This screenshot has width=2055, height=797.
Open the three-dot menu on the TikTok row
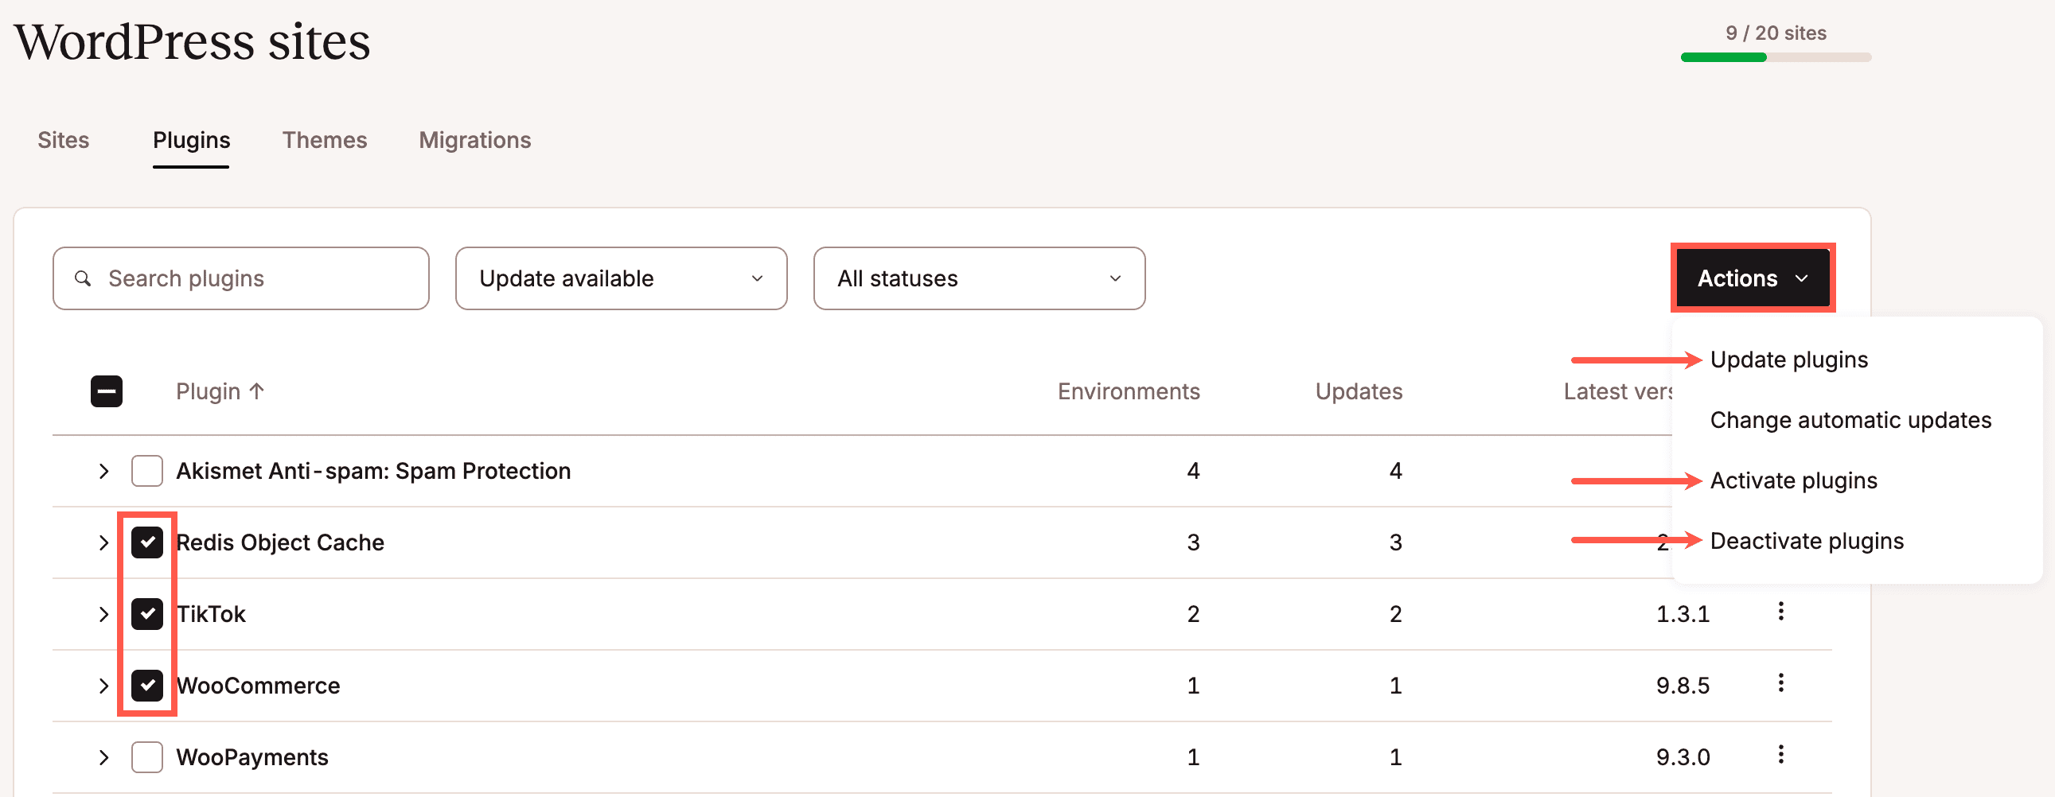point(1781,613)
